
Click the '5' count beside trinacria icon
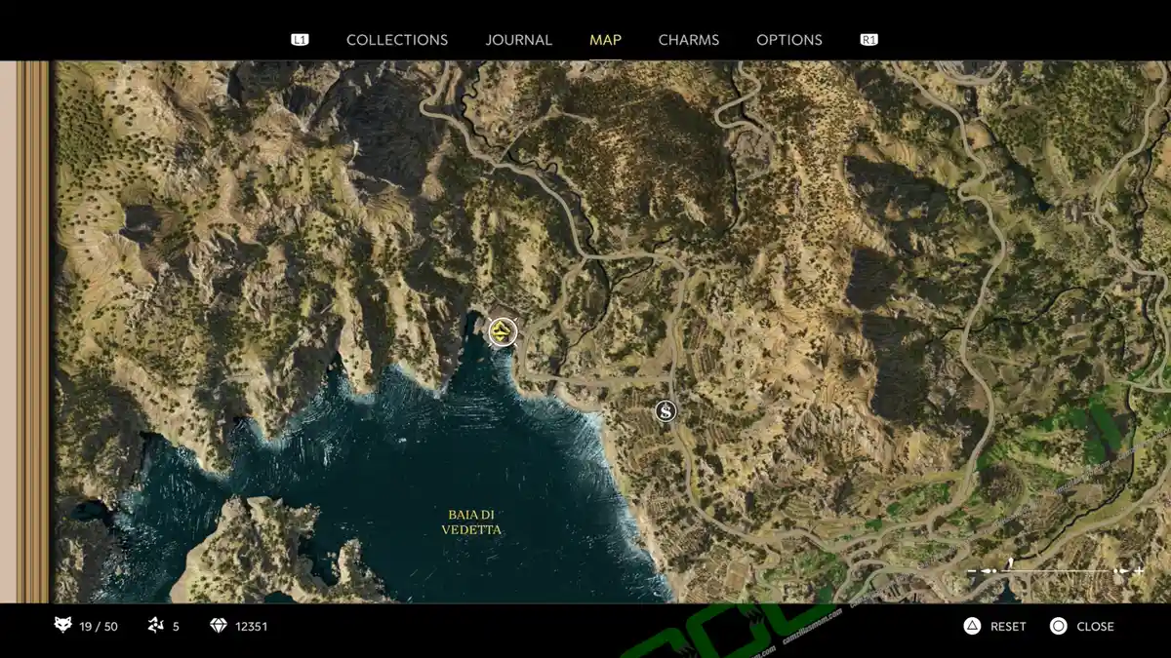coord(176,627)
